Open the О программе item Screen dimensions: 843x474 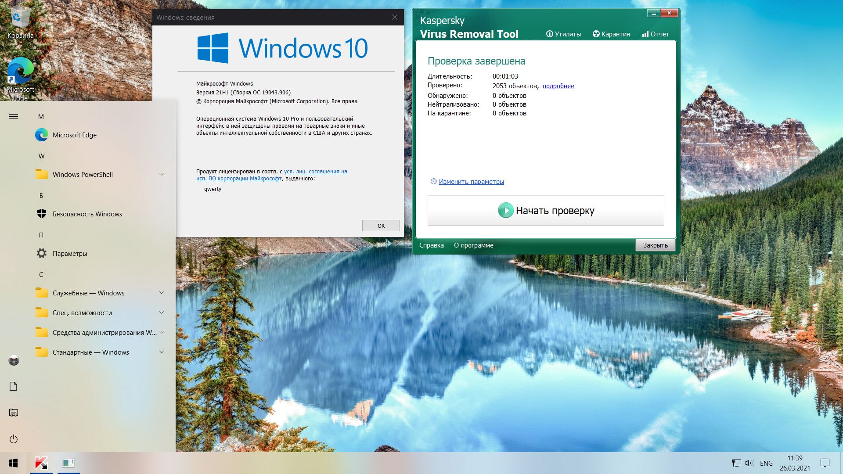(473, 245)
